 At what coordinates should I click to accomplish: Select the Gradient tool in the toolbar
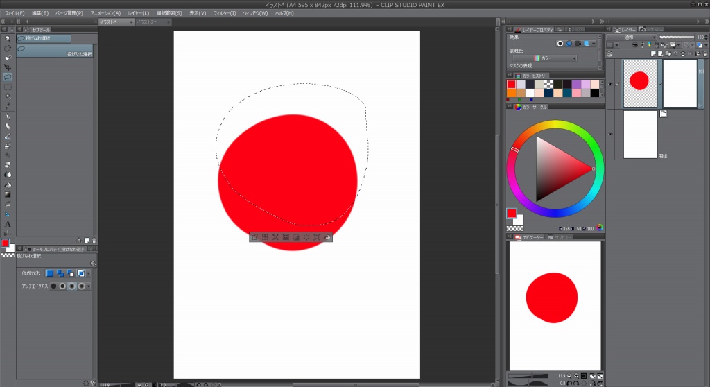7,195
